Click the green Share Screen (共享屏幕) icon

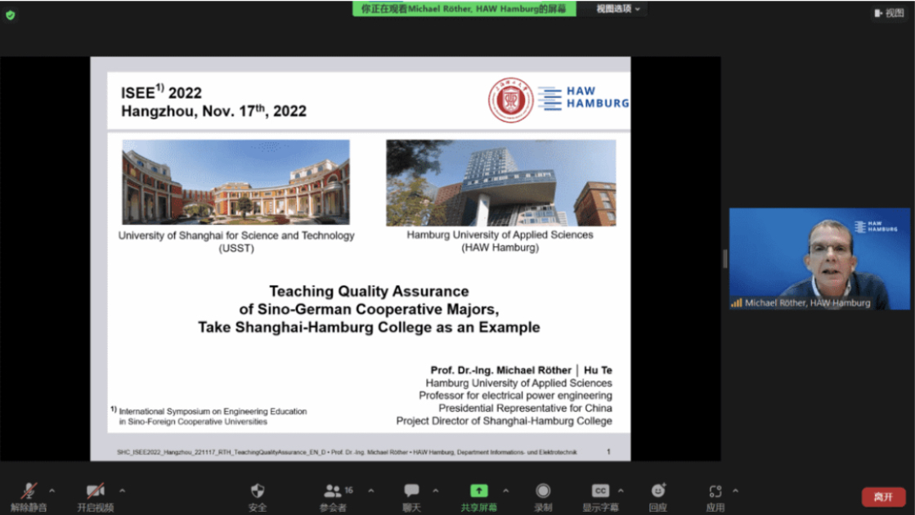pyautogui.click(x=479, y=491)
